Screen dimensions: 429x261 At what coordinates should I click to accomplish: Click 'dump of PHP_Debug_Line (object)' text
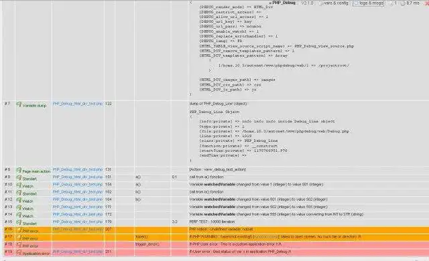tap(218, 104)
